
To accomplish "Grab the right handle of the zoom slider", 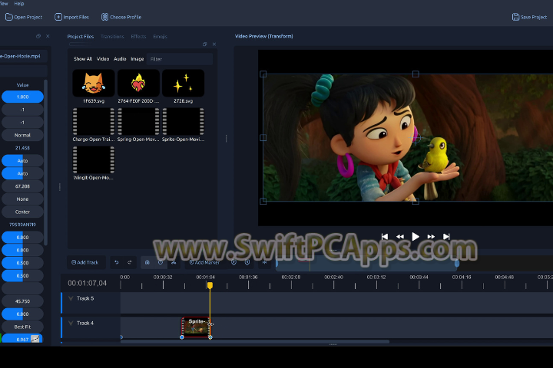I will tap(457, 264).
